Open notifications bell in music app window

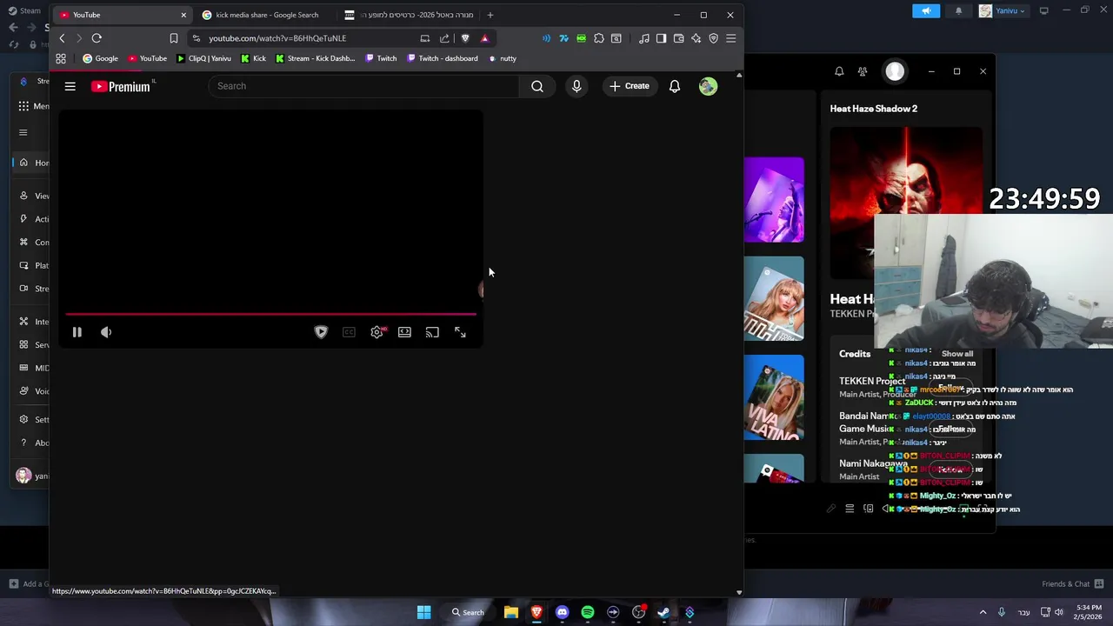(839, 71)
